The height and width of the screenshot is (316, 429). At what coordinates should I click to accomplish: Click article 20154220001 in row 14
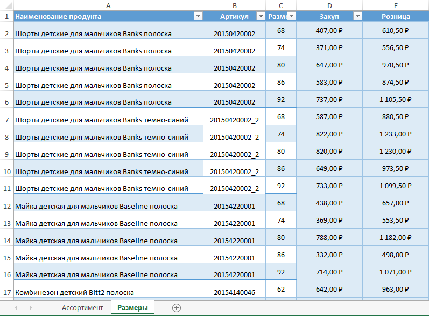pos(235,238)
